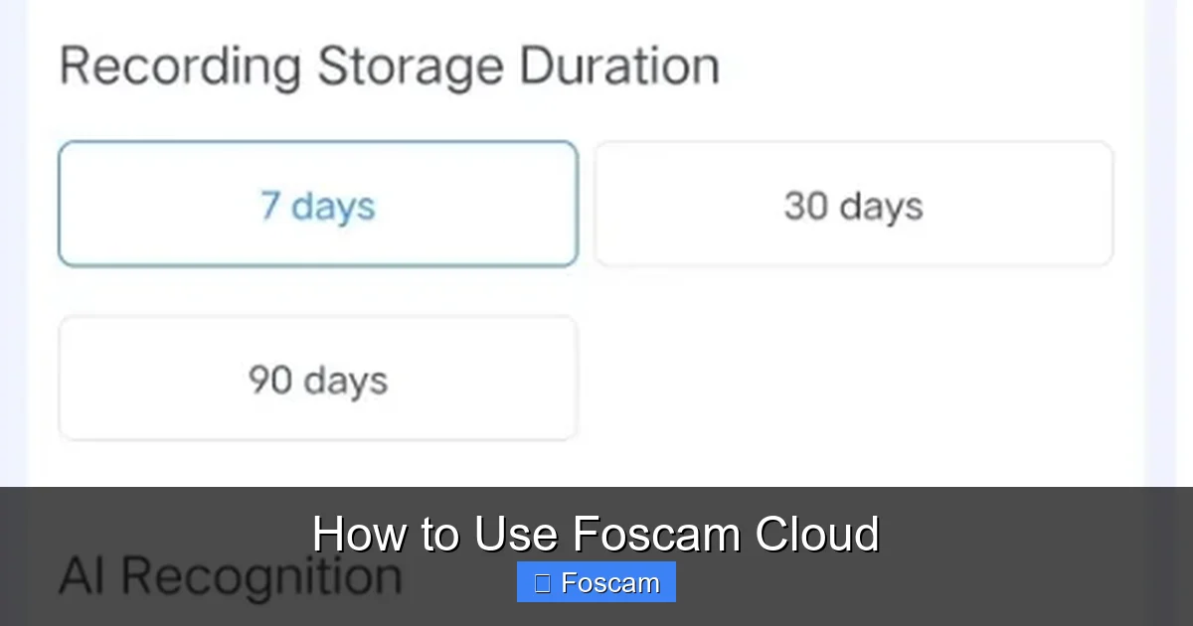Click the blue Foscam badge
Screen dimensions: 1193x626
(x=596, y=582)
